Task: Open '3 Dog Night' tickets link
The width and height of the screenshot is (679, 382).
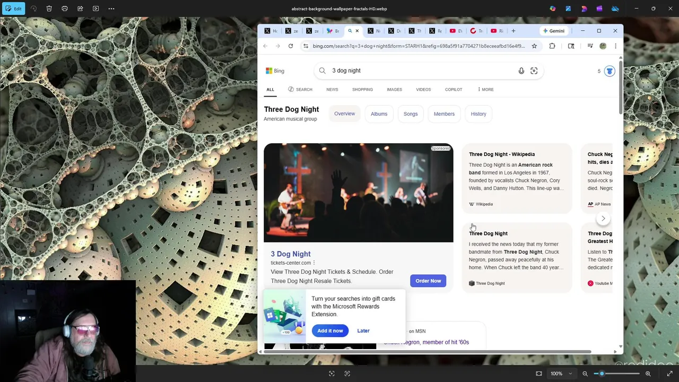Action: (x=291, y=254)
